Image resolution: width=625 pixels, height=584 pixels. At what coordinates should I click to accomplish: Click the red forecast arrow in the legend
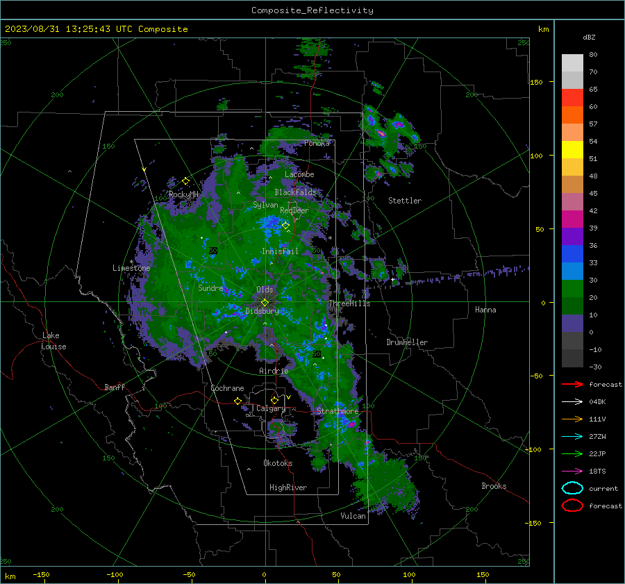tap(572, 384)
